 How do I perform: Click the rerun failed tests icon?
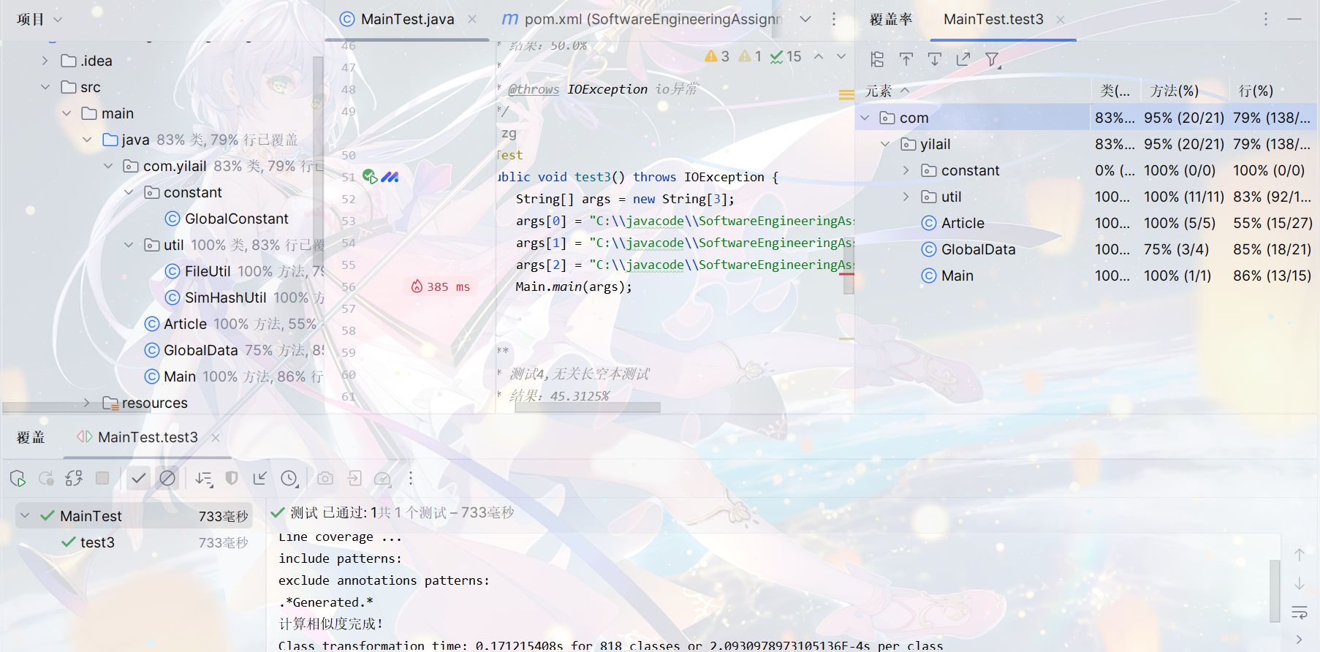click(46, 479)
